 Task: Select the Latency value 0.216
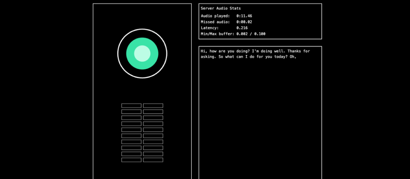tap(242, 28)
